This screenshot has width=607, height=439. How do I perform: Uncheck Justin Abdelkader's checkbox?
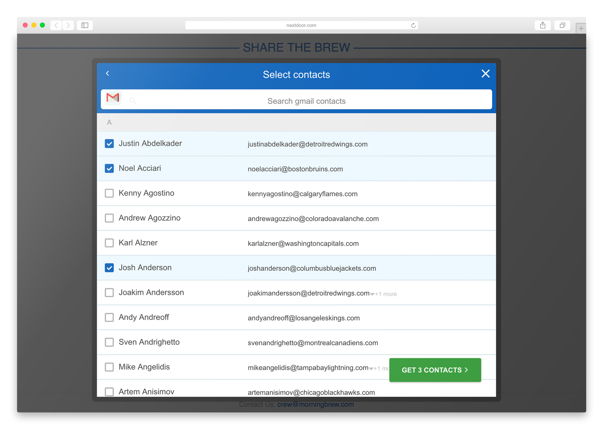tap(109, 143)
